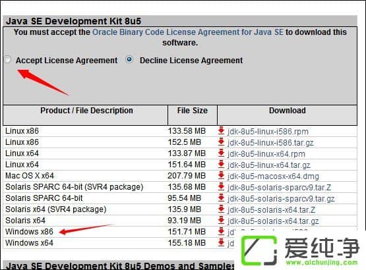This screenshot has width=366, height=270.
Task: Click the Windows x86 product description cell
Action: (x=29, y=232)
